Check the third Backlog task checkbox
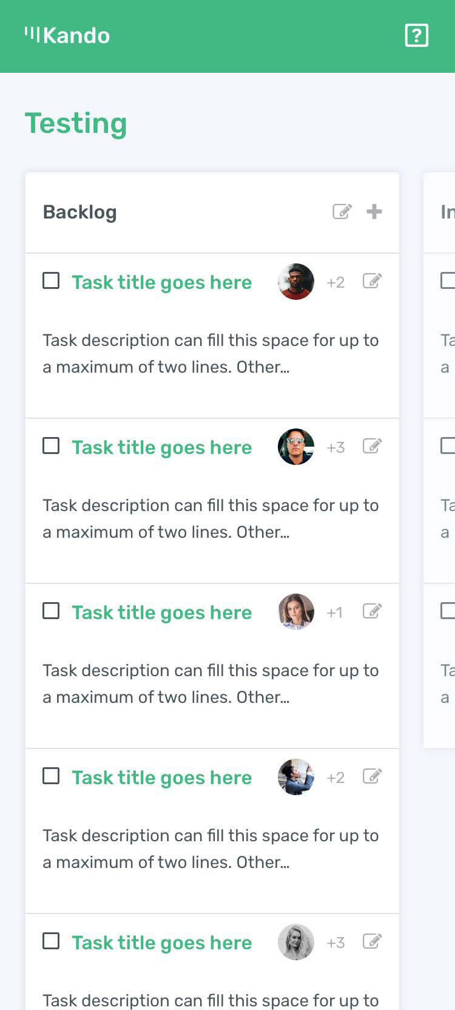The height and width of the screenshot is (1010, 455). click(x=51, y=611)
